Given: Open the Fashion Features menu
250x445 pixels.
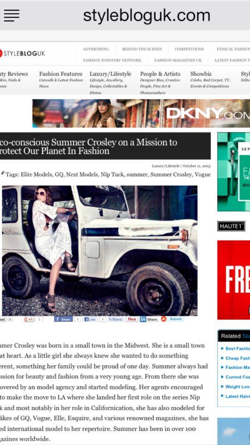Looking at the screenshot, I should [61, 74].
